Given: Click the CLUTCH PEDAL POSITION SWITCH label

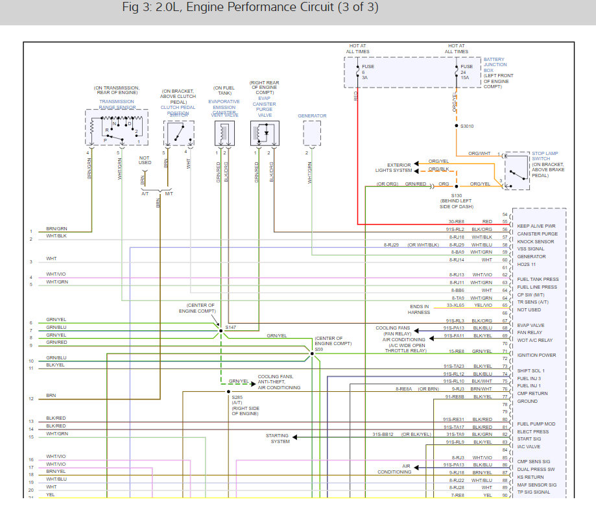Looking at the screenshot, I should point(178,110).
